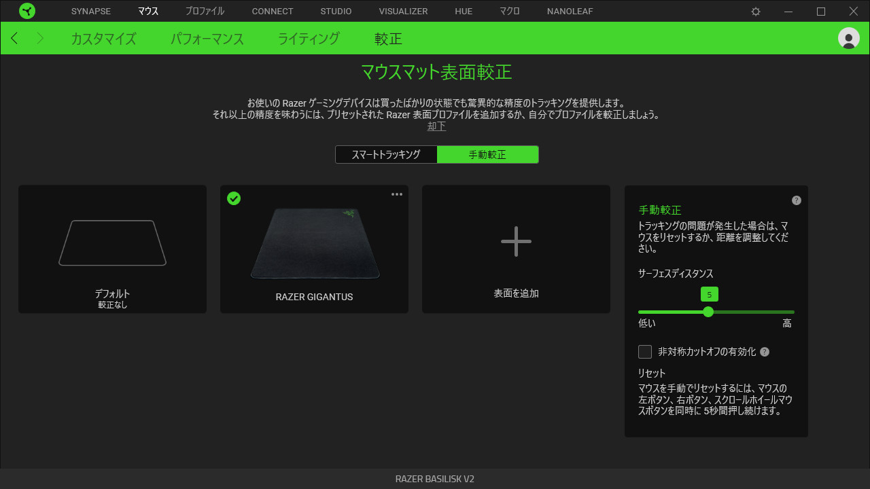Click the surface distance slider handle
This screenshot has height=489, width=870.
pos(708,312)
